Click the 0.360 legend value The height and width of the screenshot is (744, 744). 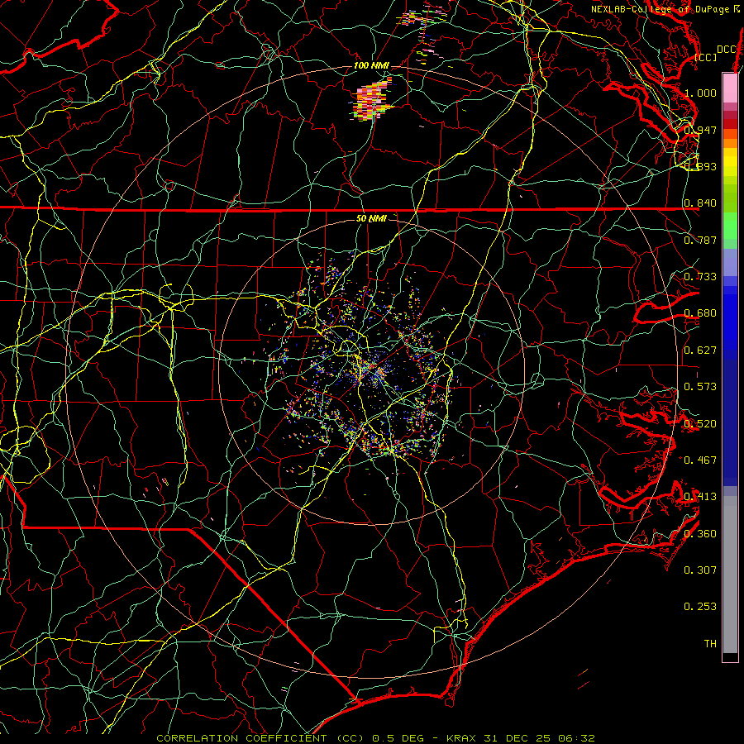point(700,533)
